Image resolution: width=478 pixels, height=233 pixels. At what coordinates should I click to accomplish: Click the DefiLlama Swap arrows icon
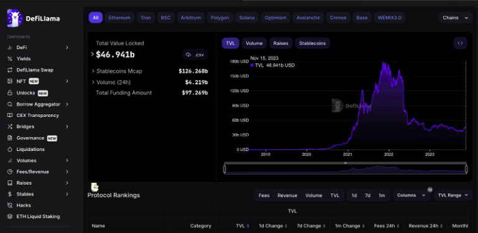pyautogui.click(x=10, y=70)
